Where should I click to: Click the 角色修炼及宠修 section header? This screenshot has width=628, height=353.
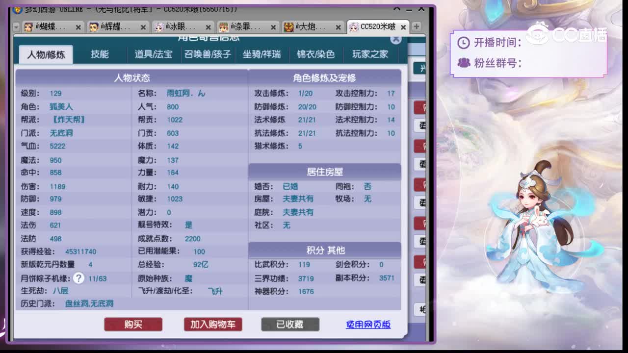click(324, 77)
